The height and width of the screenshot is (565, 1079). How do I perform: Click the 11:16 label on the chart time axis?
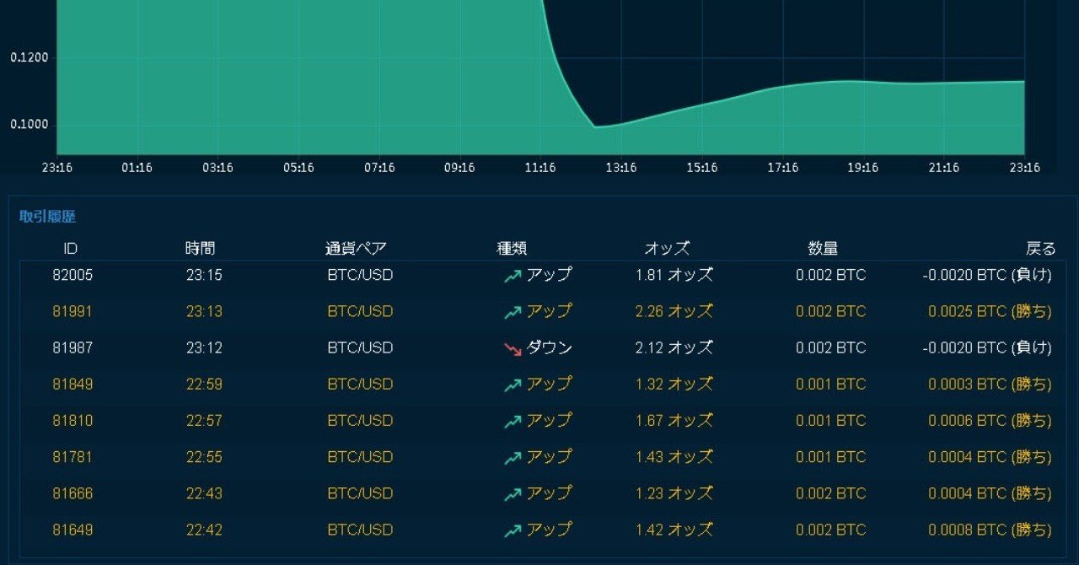click(x=539, y=167)
